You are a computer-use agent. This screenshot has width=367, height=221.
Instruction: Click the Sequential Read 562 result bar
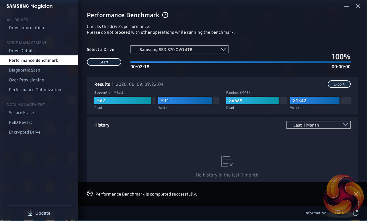click(122, 100)
